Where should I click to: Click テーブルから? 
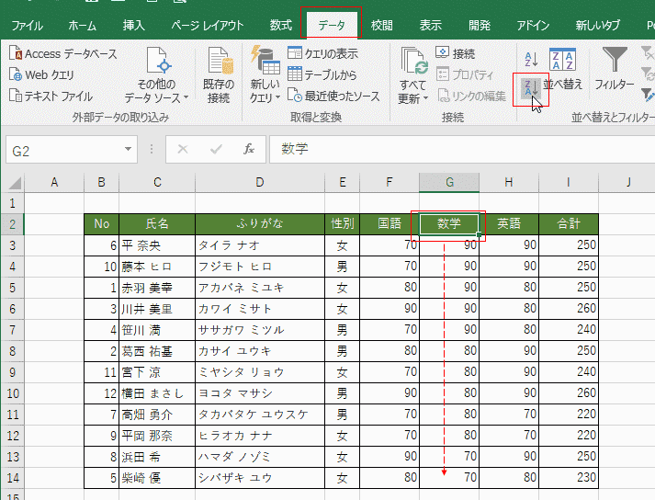(x=322, y=74)
